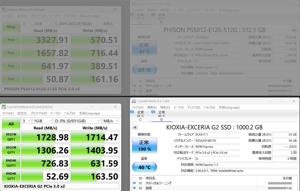Click Stop button beside 50.87 read value
This screenshot has width=300, height=191.
[11, 79]
